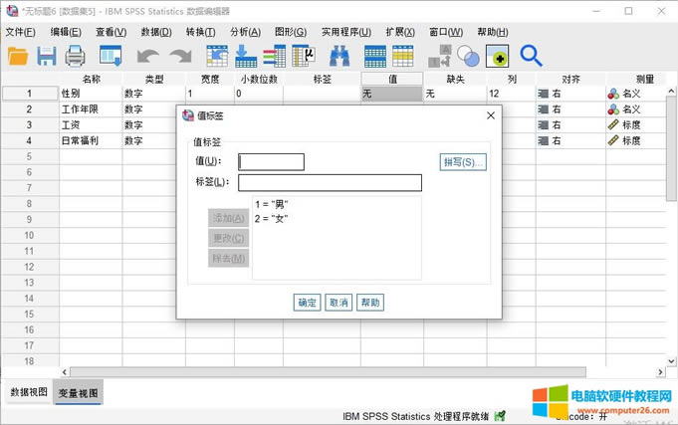
Task: Select row header number 1
Action: [30, 94]
